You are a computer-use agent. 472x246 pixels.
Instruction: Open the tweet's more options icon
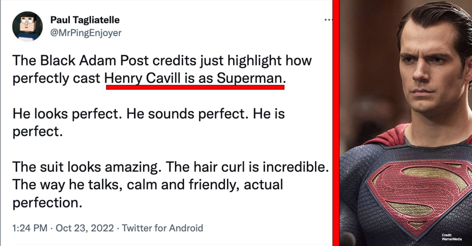(328, 19)
